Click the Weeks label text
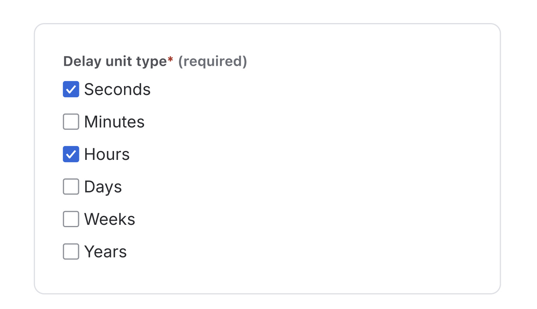The image size is (537, 309). [109, 219]
